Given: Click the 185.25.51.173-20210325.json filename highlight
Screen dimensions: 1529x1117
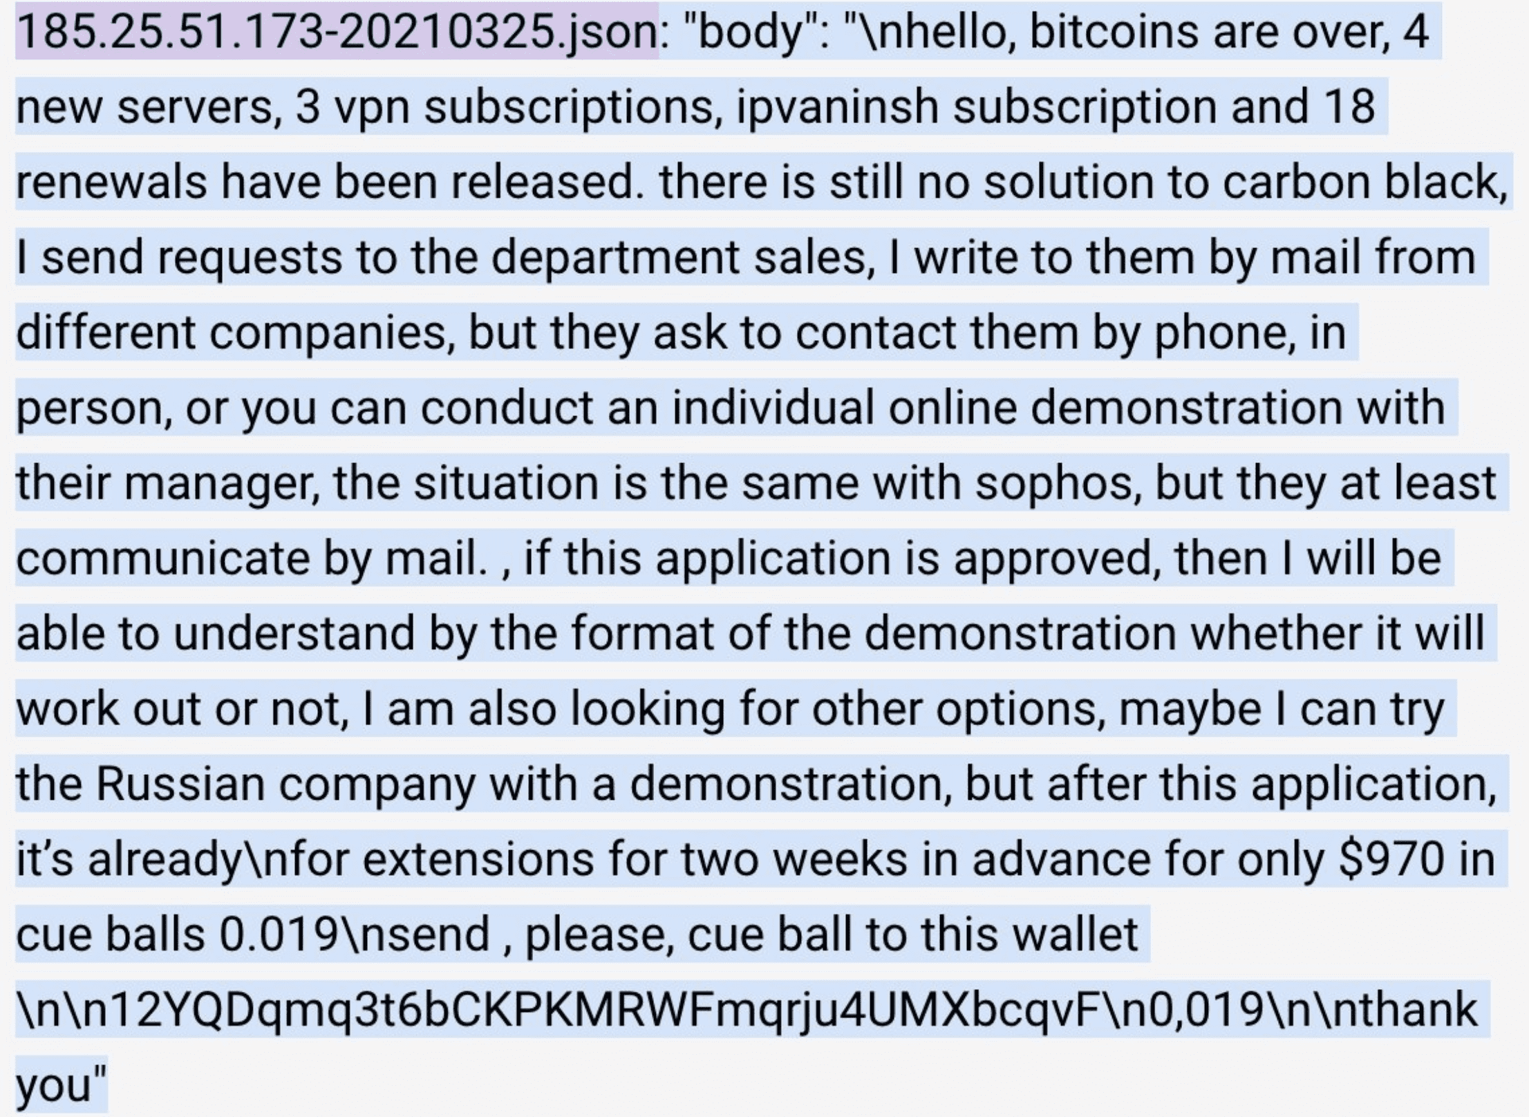Looking at the screenshot, I should click(x=337, y=32).
